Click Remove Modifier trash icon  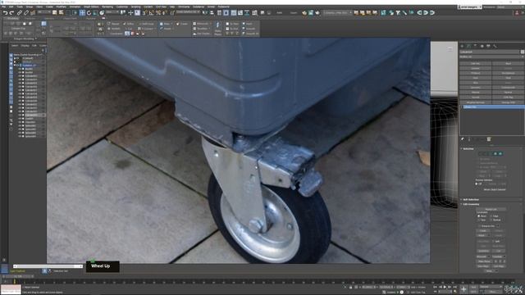489,139
